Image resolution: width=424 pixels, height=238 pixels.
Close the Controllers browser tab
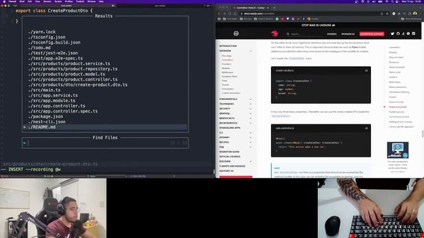(x=268, y=8)
